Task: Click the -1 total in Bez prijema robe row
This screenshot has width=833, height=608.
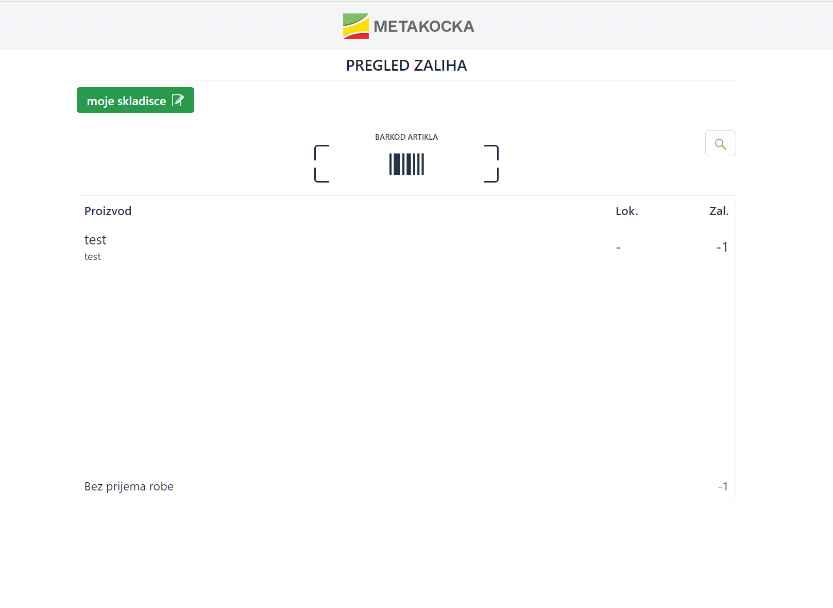Action: 723,486
